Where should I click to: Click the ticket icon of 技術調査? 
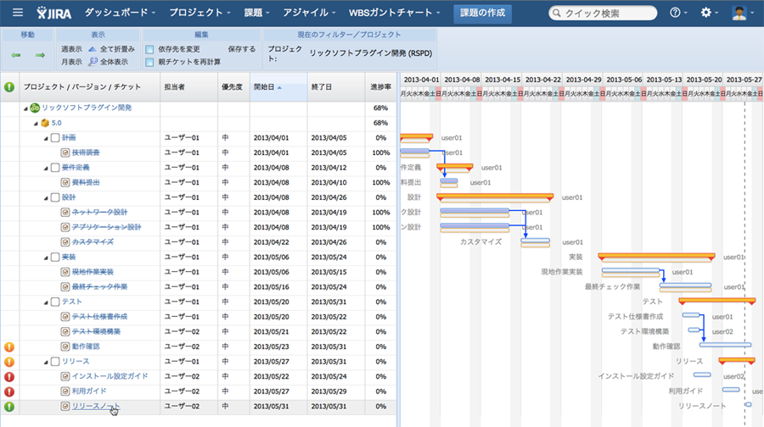(x=65, y=152)
